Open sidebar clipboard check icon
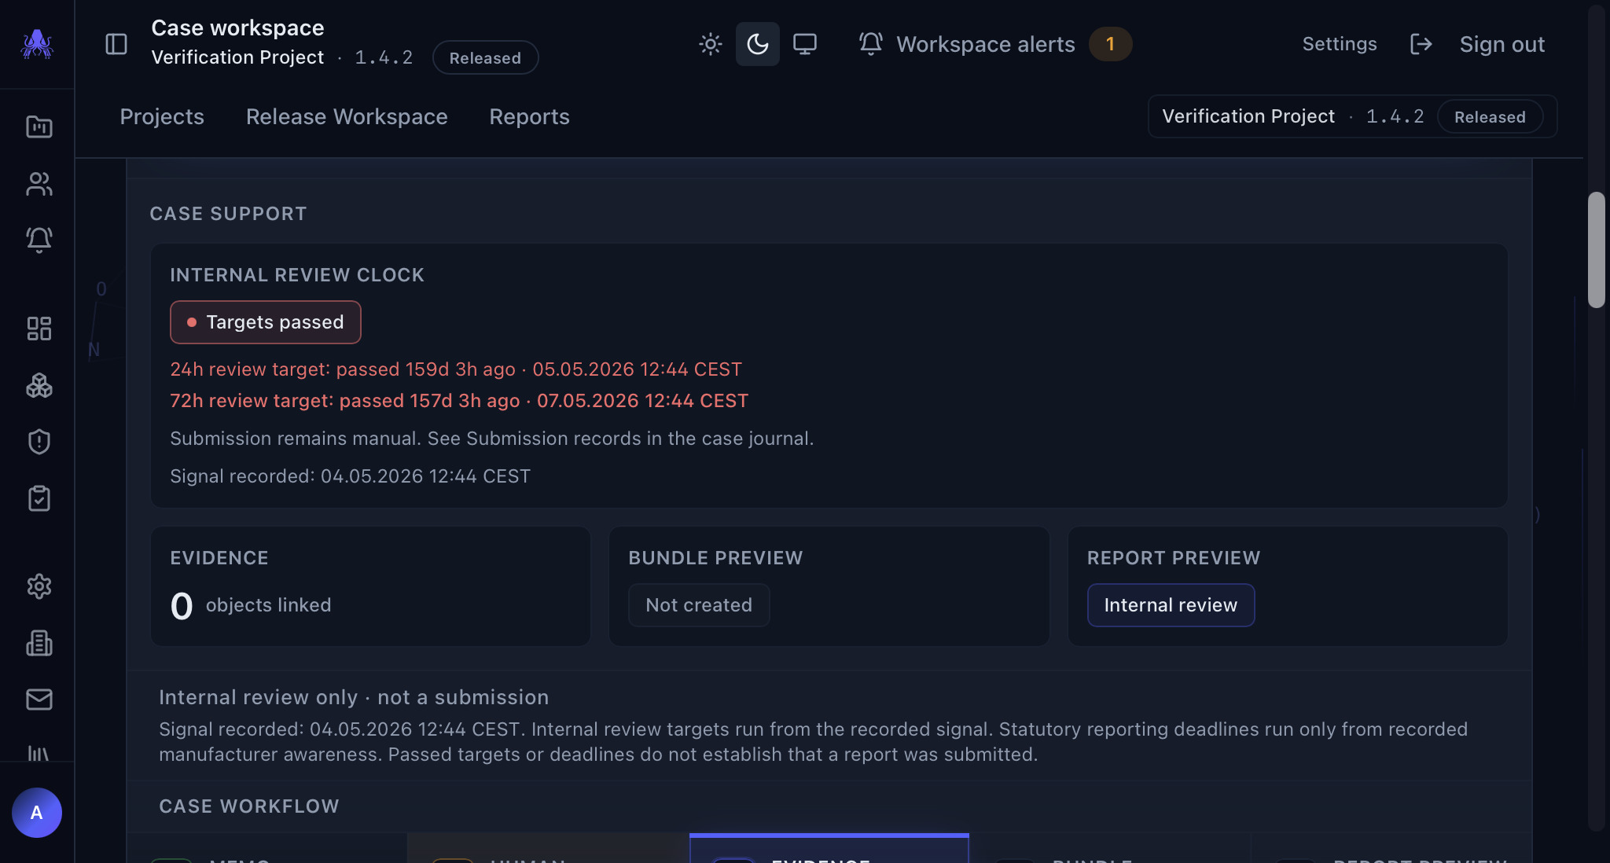Screen dimensions: 1610x863 [39, 498]
